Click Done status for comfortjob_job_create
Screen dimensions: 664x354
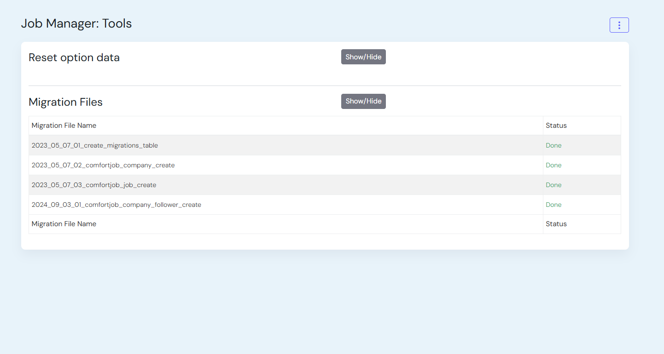(553, 185)
